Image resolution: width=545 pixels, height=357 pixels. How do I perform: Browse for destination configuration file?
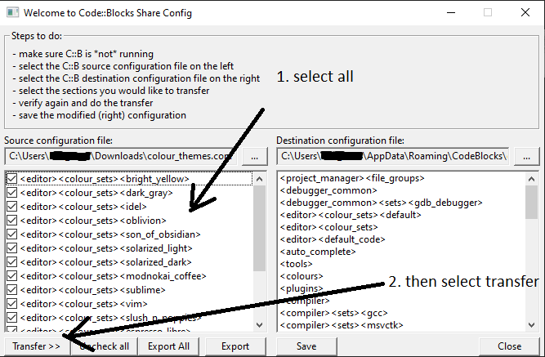pyautogui.click(x=527, y=156)
